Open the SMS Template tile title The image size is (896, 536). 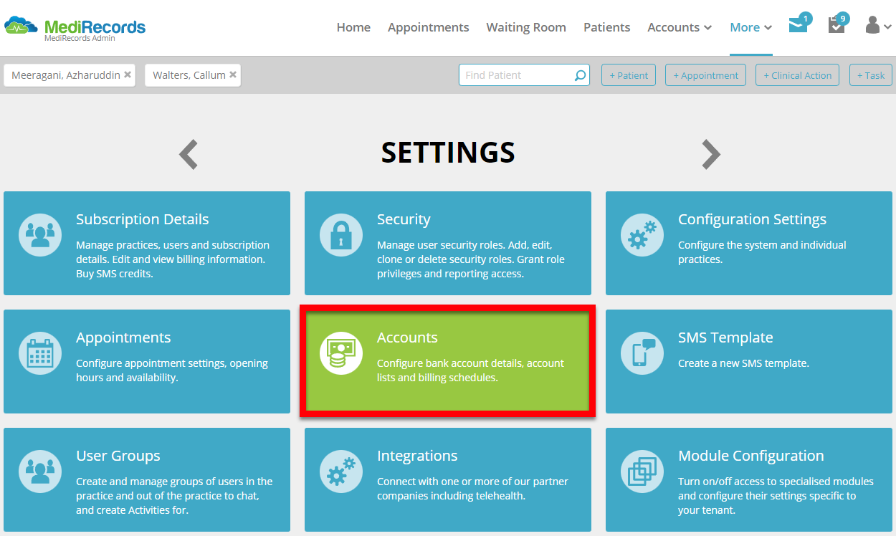click(725, 338)
